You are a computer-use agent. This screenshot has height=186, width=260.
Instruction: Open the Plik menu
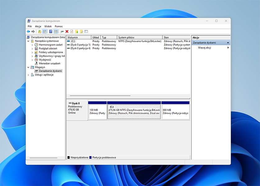(30, 26)
